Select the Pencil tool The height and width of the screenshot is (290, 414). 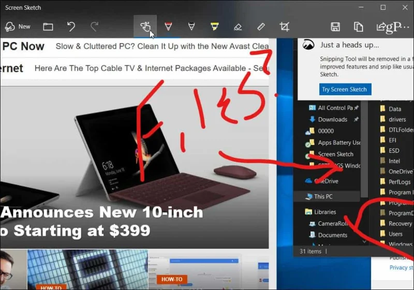click(x=191, y=27)
